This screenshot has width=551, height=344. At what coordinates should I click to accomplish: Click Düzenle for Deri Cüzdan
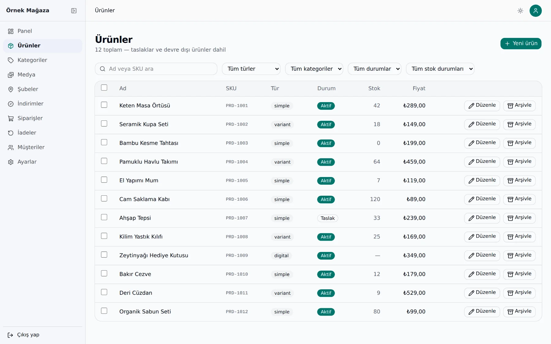click(482, 293)
